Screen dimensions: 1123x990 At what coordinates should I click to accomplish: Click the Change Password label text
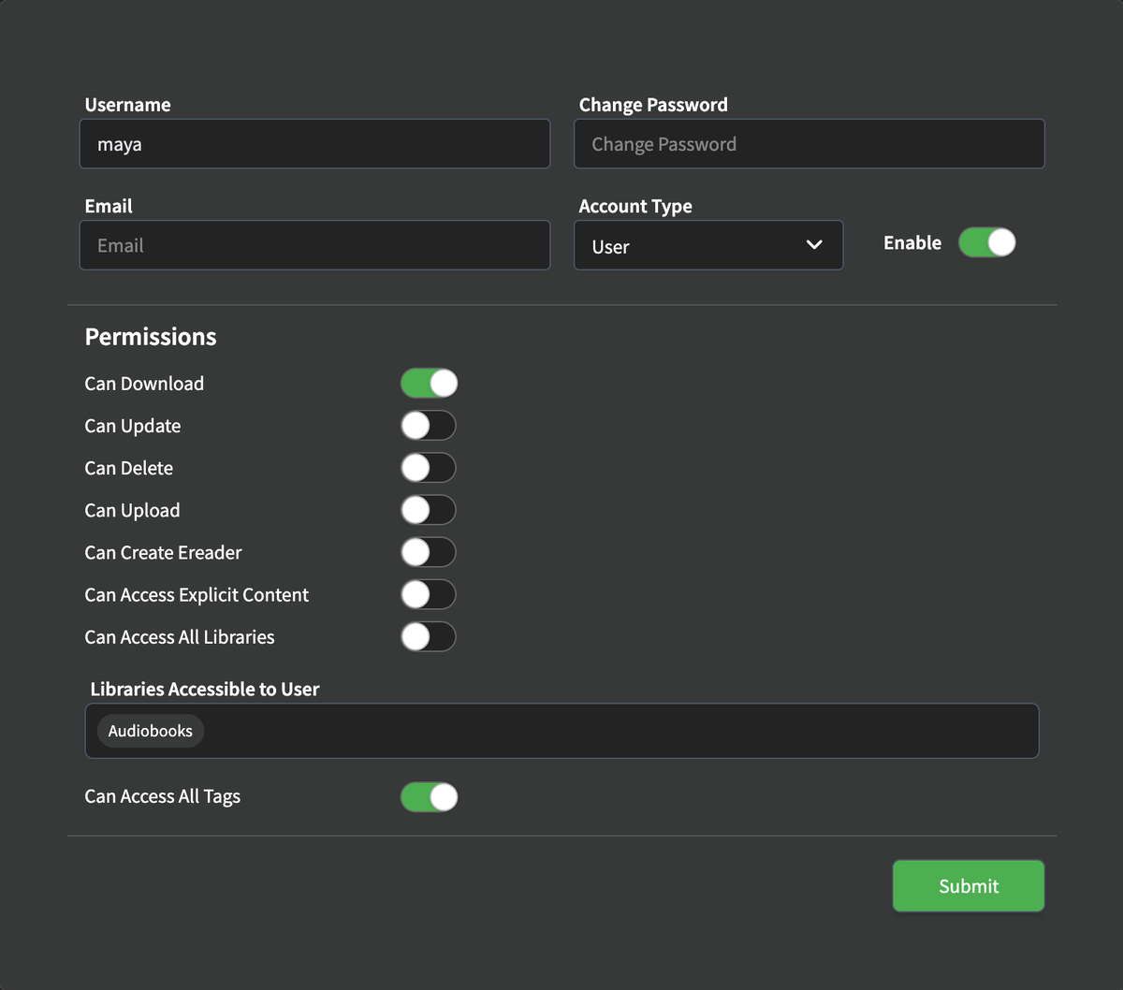tap(653, 105)
